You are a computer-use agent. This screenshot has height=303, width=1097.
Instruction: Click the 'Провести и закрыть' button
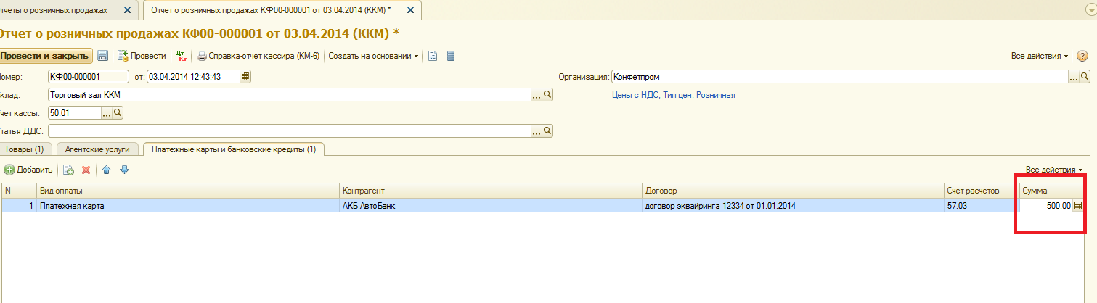pyautogui.click(x=45, y=56)
